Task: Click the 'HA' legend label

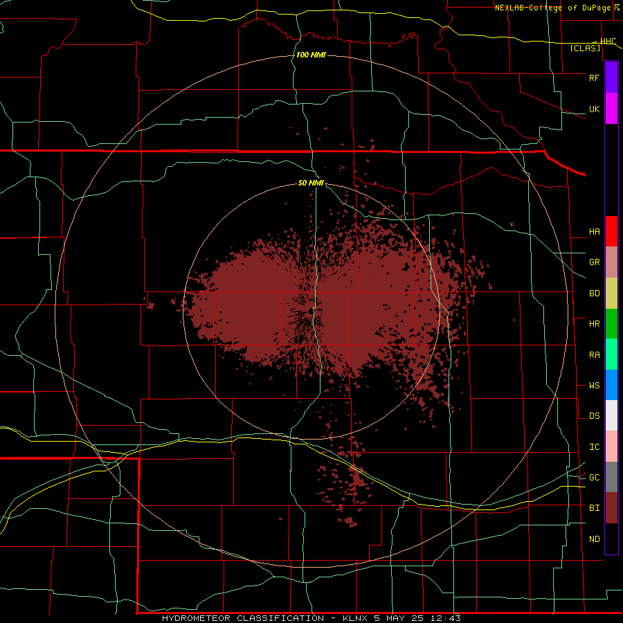Action: (594, 232)
